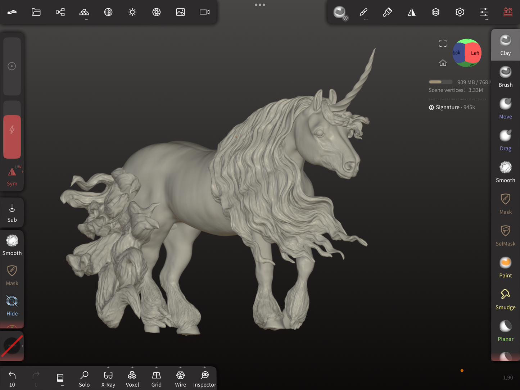Expand the Voxel remesh options

pyautogui.click(x=132, y=368)
